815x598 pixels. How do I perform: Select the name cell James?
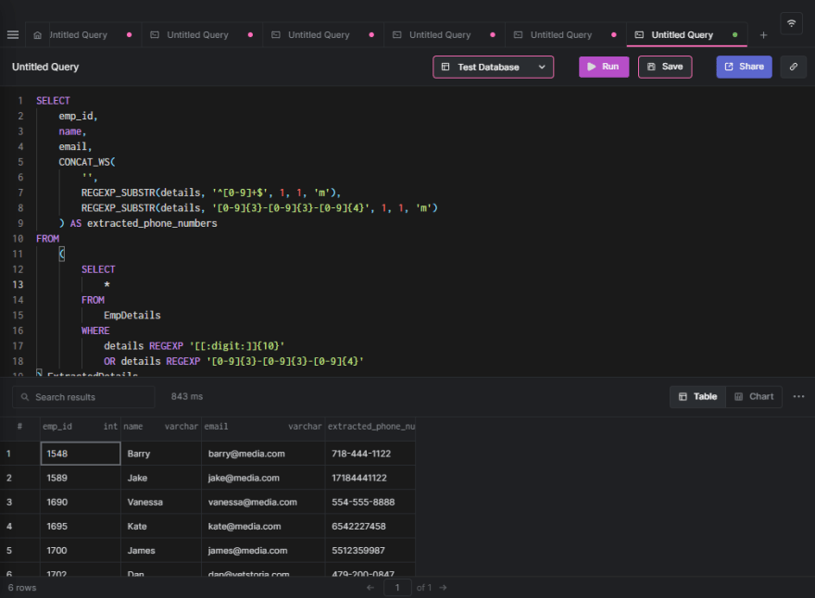click(160, 550)
